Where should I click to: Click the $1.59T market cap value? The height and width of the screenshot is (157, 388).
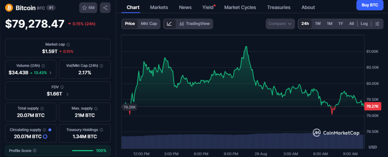(x=50, y=51)
